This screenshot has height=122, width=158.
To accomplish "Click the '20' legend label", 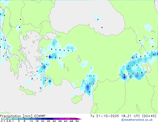I will point(43,121).
